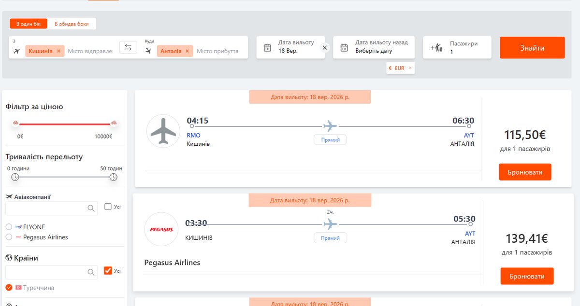Open the Дата вильоту calendar icon
580x306 pixels.
click(x=267, y=47)
